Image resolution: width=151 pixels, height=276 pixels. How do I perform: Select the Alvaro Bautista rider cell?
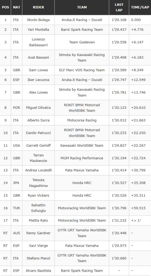pos(38,271)
